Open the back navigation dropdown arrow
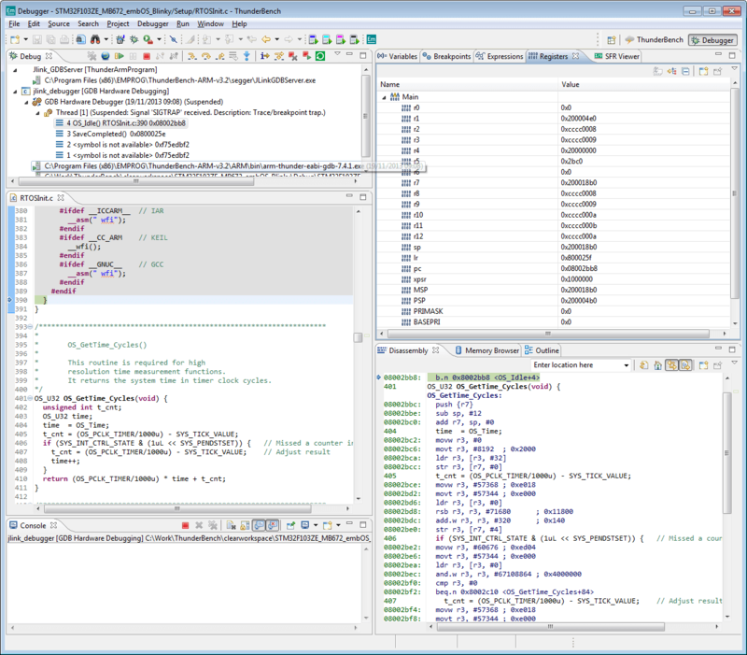 276,39
